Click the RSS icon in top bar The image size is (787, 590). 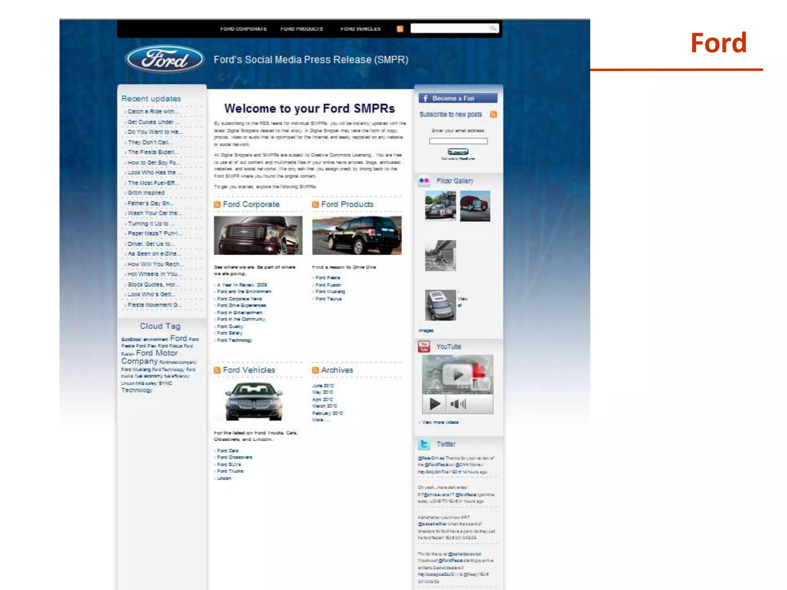(400, 29)
